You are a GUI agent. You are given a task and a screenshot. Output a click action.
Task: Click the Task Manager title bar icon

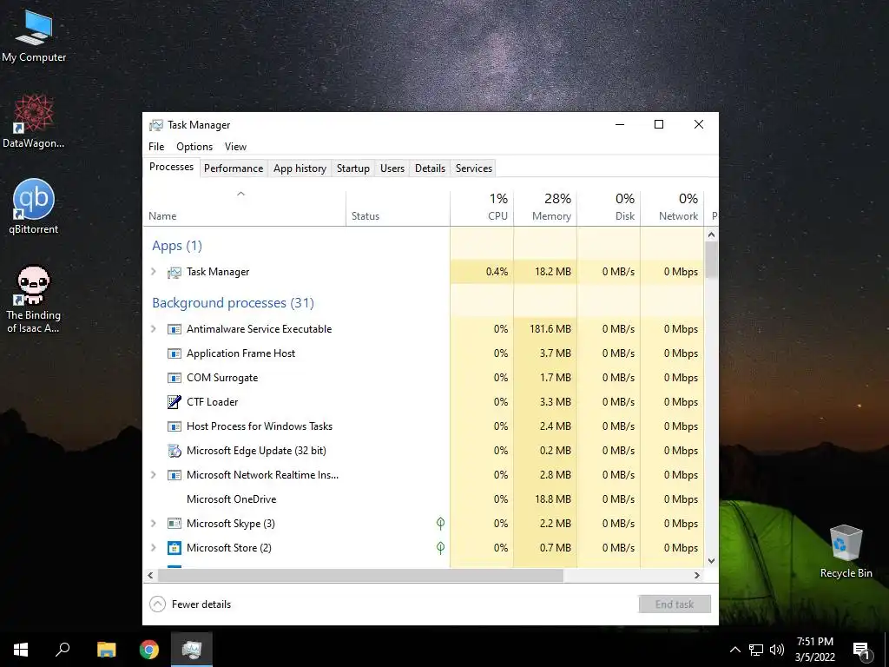point(156,125)
